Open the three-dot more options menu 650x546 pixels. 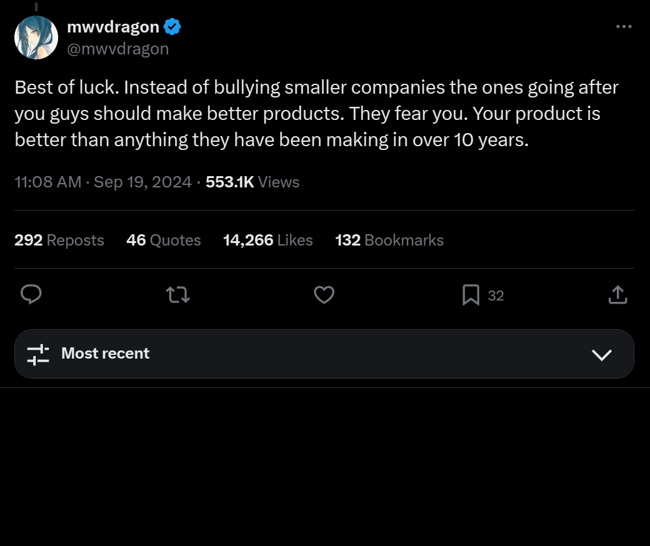(x=624, y=26)
